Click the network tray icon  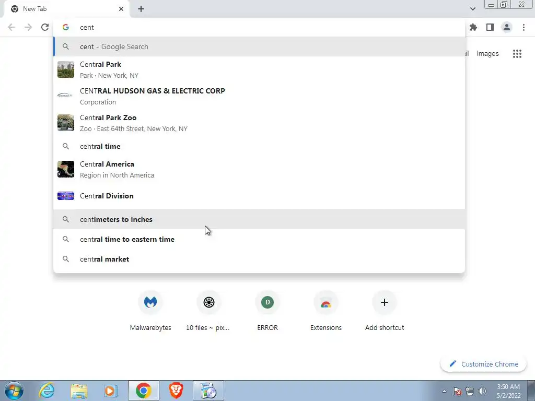point(470,391)
